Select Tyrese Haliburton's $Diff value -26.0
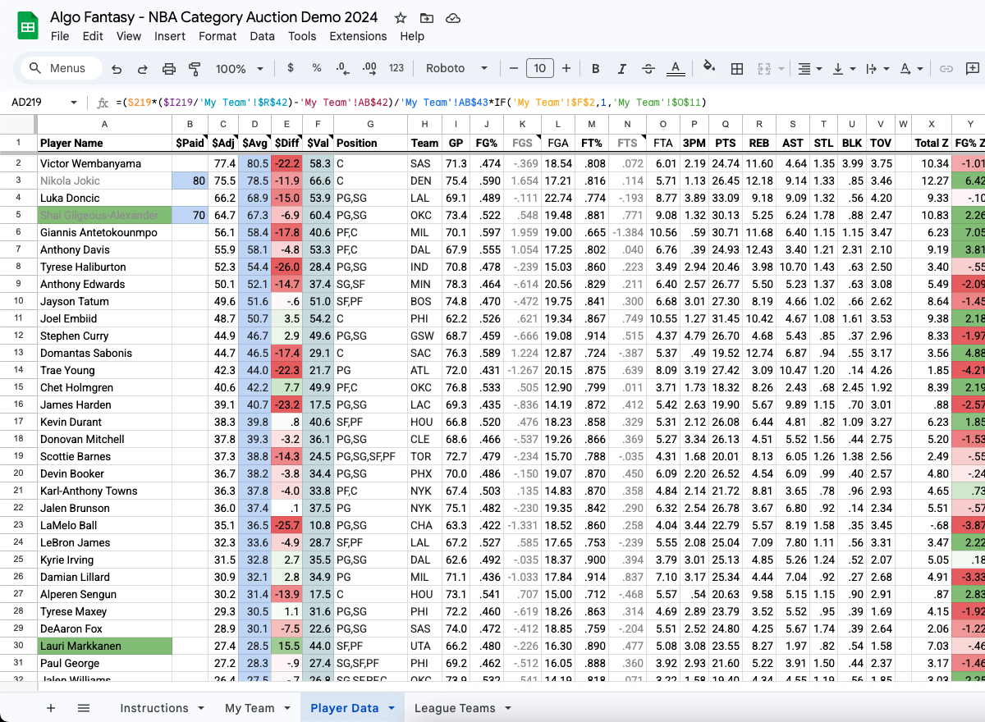The image size is (985, 722). tap(286, 267)
